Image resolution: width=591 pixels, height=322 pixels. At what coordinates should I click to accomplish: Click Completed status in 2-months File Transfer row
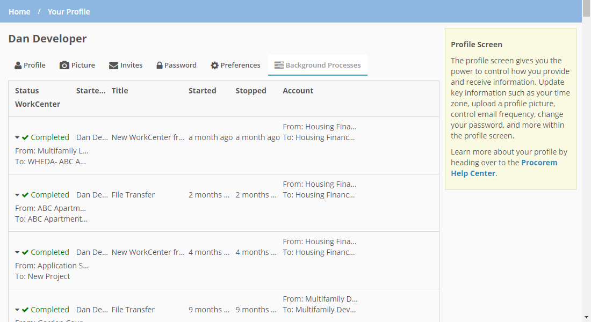50,195
